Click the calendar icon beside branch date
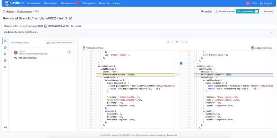277x138 pixels. click(46, 26)
